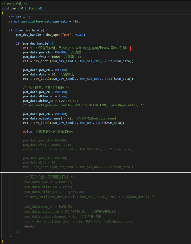Click the "//通道" comment

coord(76,52)
